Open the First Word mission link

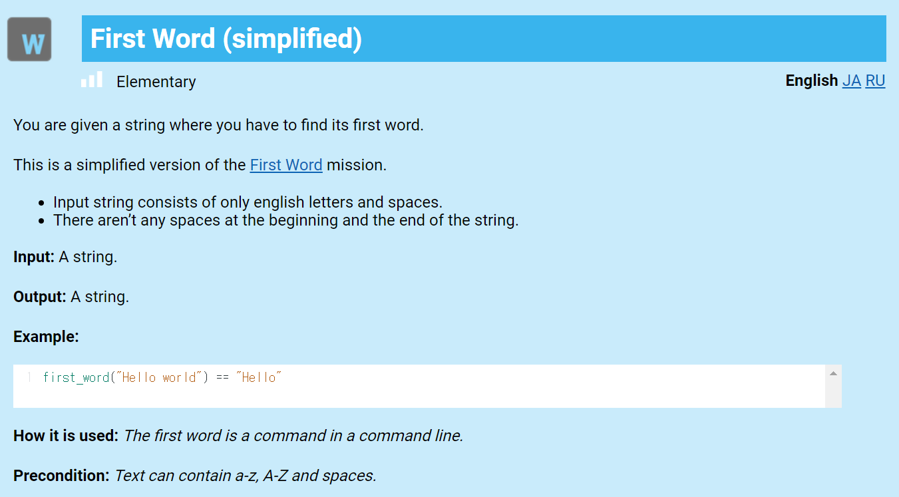point(286,165)
